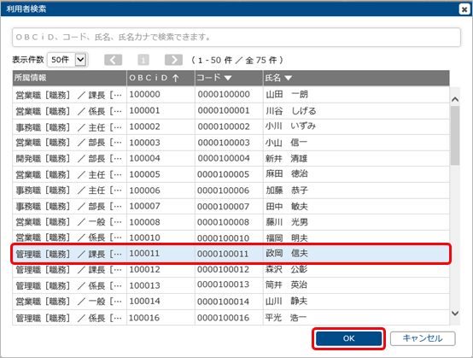The width and height of the screenshot is (473, 358).
Task: Select the row with OBCiD 100004
Action: click(231, 158)
